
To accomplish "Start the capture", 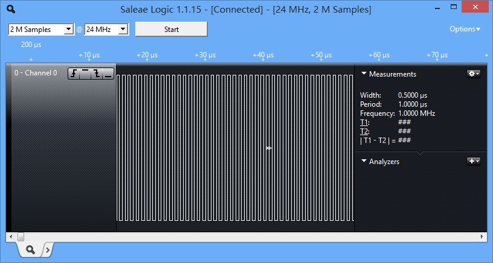I will tap(172, 29).
